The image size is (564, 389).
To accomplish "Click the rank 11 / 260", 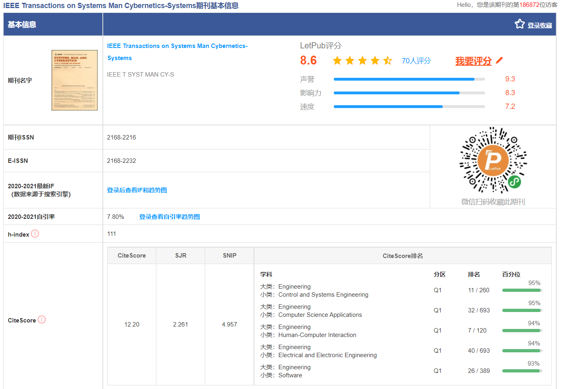I will click(x=479, y=290).
